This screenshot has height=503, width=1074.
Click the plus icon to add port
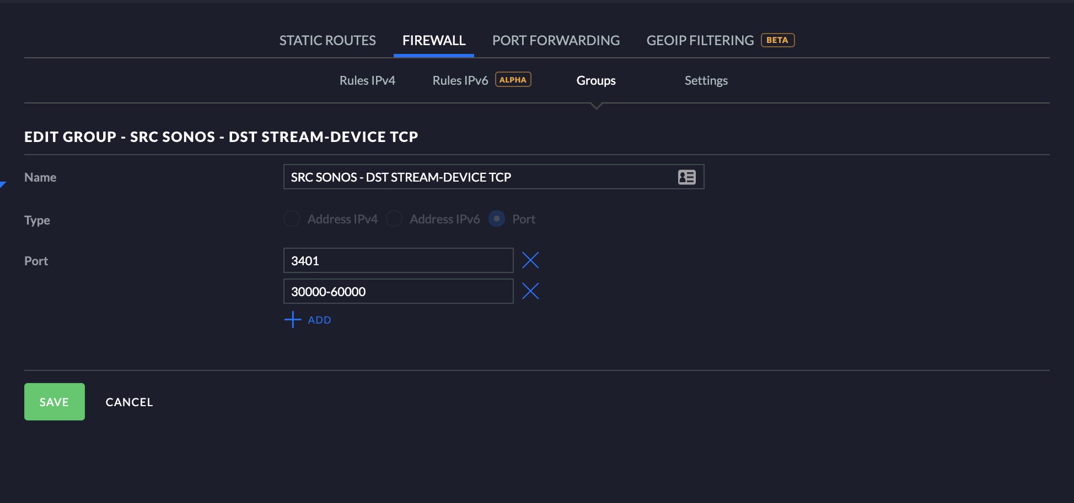[293, 320]
